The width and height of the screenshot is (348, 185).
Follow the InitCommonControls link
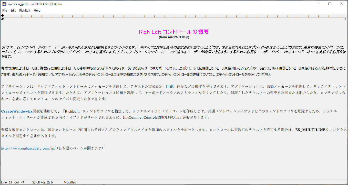click(x=140, y=117)
